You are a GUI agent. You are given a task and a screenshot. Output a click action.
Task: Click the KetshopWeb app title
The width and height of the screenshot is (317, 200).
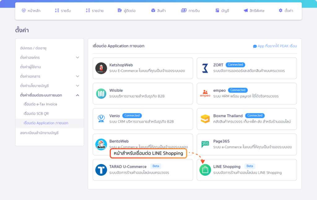(121, 65)
